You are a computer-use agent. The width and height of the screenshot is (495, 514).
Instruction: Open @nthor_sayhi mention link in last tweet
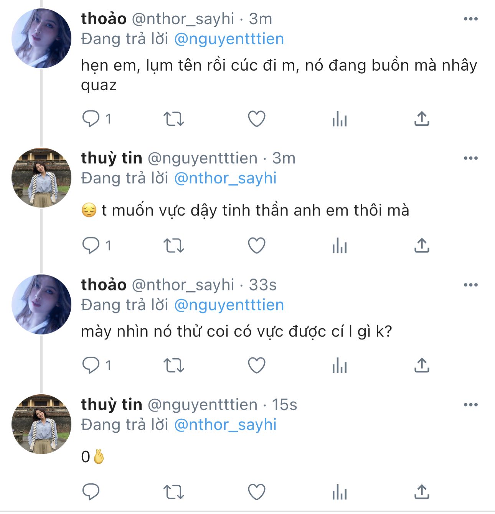[x=225, y=425]
